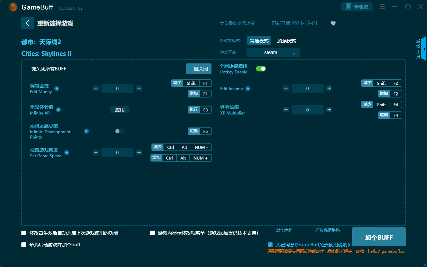Click Edit Income 减少 Shift F2 hotkey

pos(382,83)
